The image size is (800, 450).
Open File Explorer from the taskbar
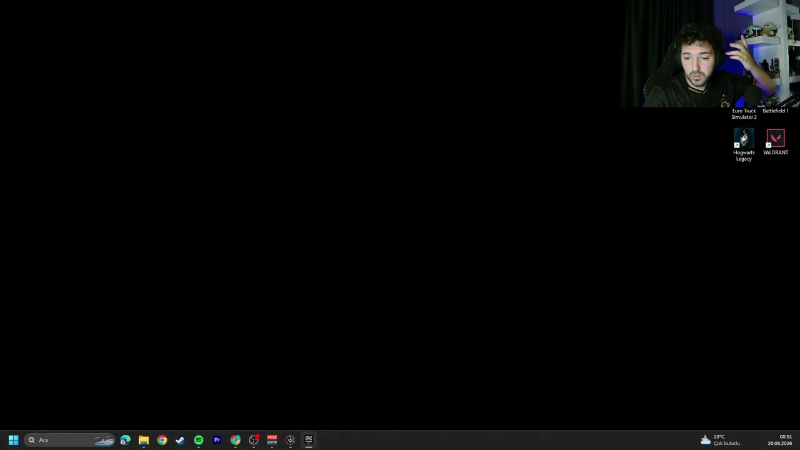coord(144,440)
